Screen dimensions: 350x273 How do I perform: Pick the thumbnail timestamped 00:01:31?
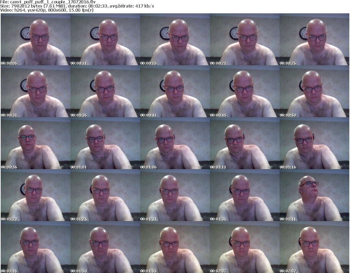[175, 195]
